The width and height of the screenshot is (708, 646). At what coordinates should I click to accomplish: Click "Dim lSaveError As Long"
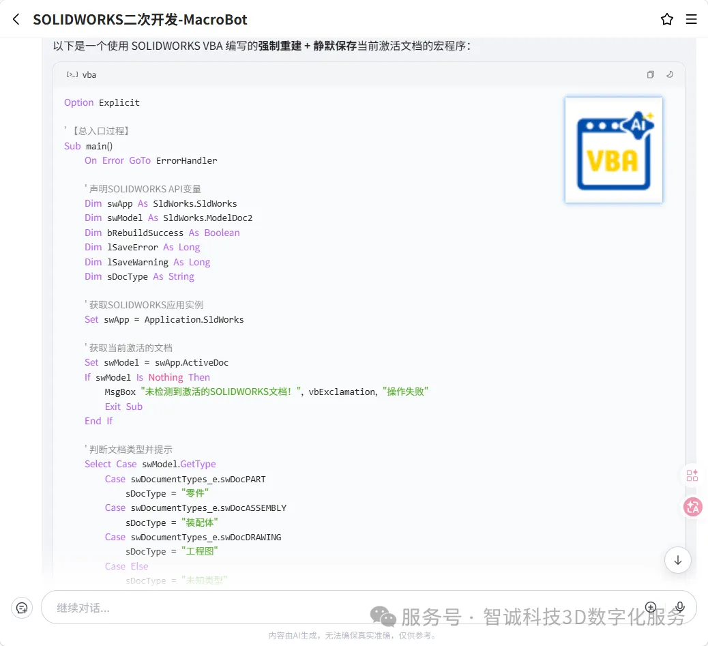[x=143, y=248]
